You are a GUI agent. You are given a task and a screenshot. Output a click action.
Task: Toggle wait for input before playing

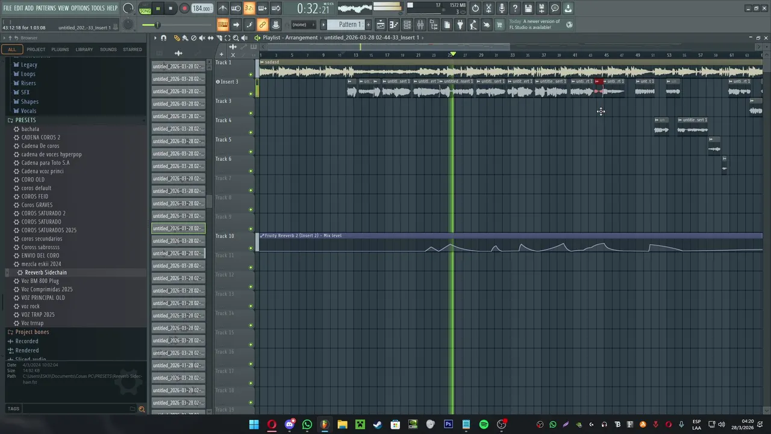click(236, 8)
